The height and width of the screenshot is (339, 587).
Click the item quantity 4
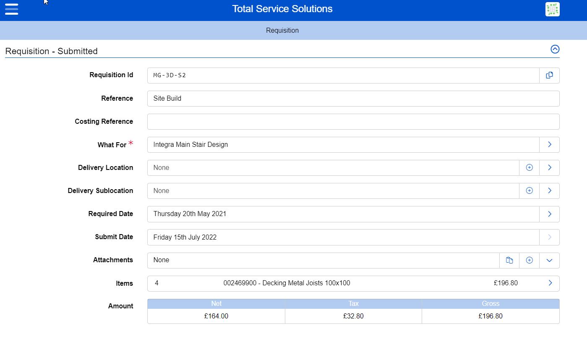click(157, 283)
